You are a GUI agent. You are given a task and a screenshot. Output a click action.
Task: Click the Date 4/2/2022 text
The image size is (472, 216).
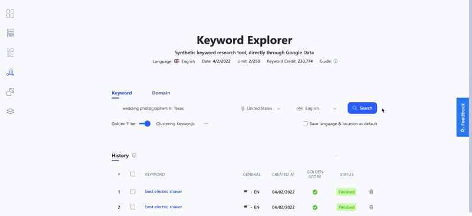217,61
